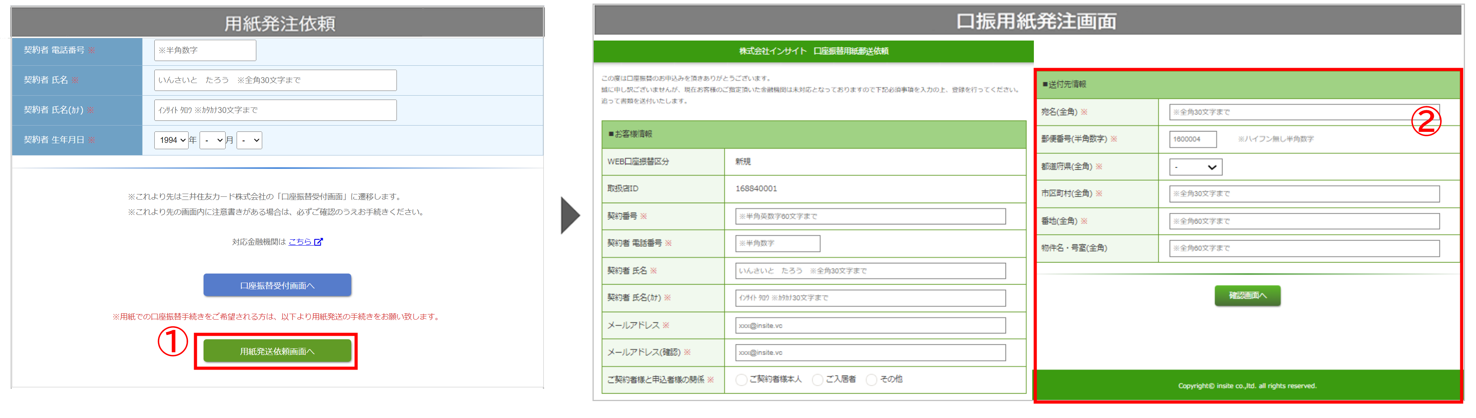This screenshot has height=418, width=1476.
Task: Open the こちら supported institutions link
Action: pyautogui.click(x=300, y=242)
